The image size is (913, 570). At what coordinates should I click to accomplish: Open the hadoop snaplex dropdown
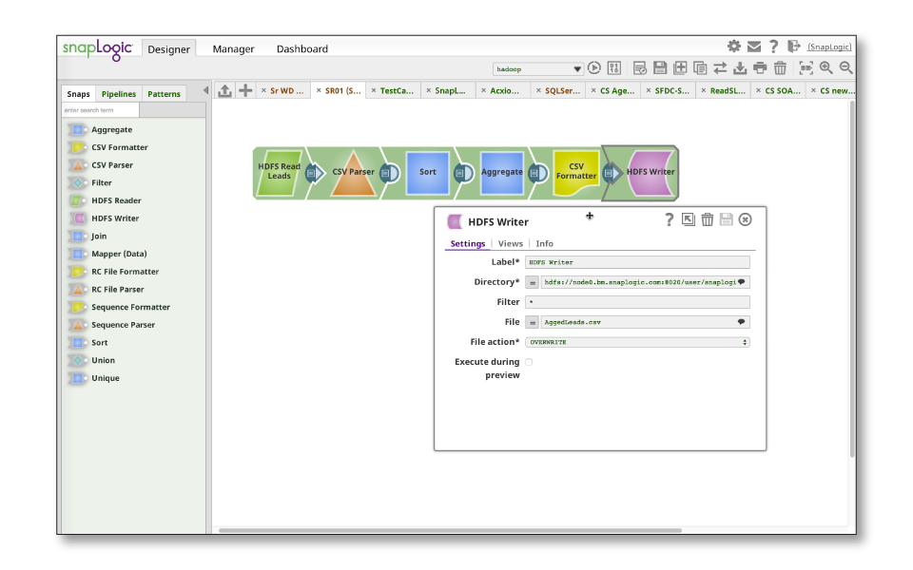[x=537, y=68]
